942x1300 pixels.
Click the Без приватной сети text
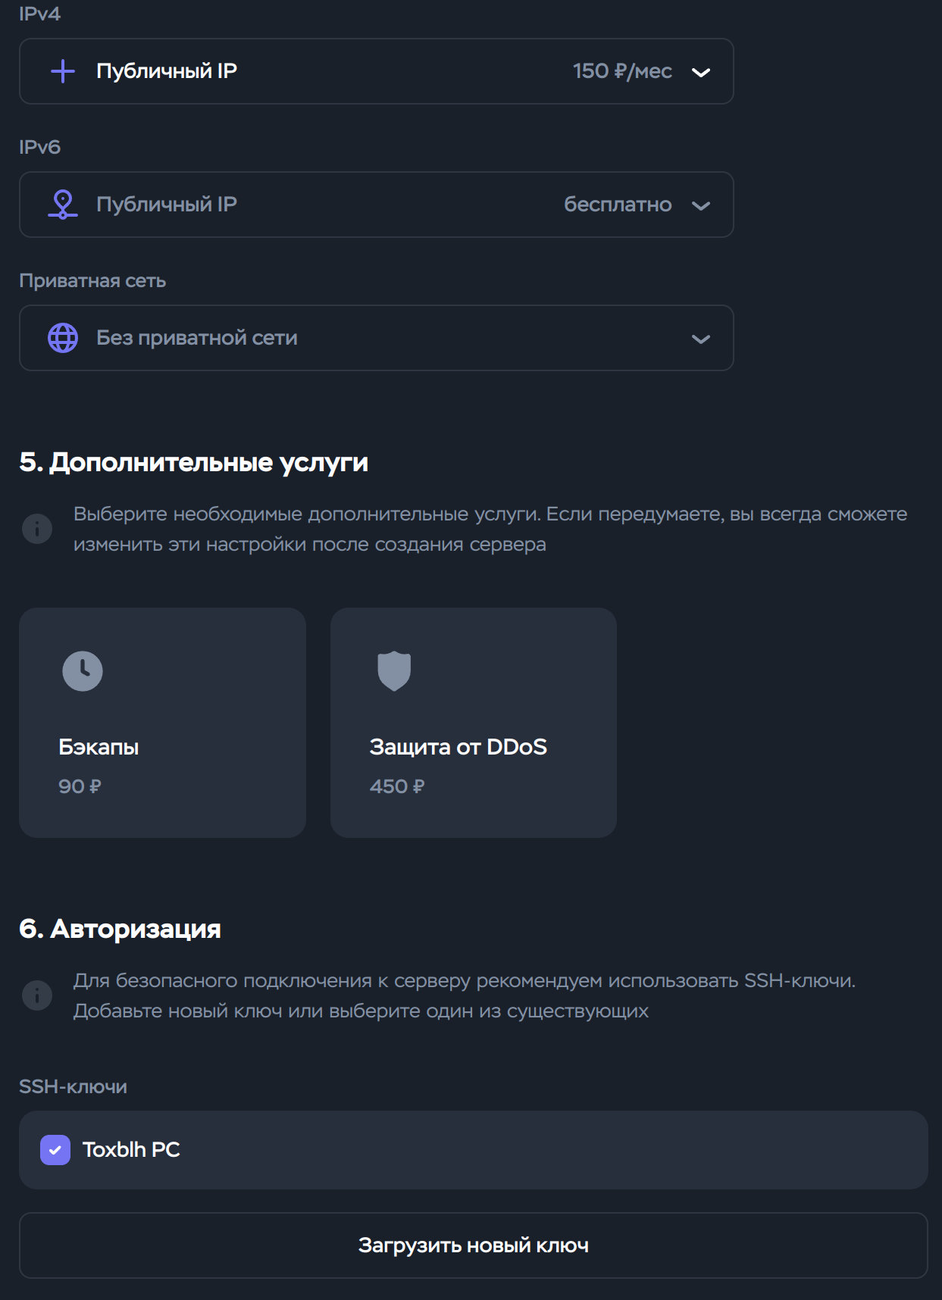197,338
